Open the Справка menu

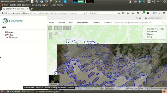point(108,22)
